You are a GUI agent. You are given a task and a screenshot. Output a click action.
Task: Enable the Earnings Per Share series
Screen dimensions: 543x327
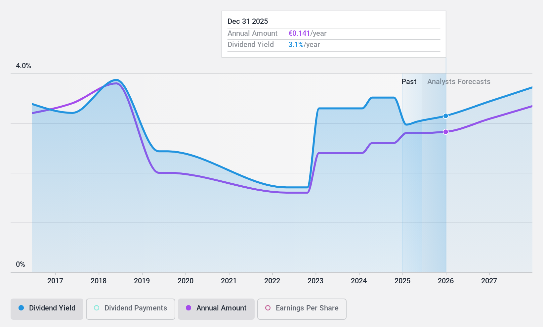click(302, 309)
